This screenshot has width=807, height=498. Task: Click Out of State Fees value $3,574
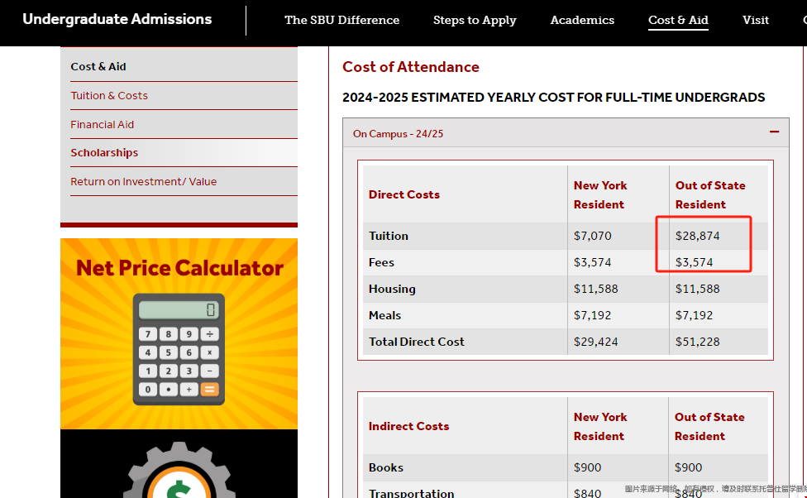point(695,262)
